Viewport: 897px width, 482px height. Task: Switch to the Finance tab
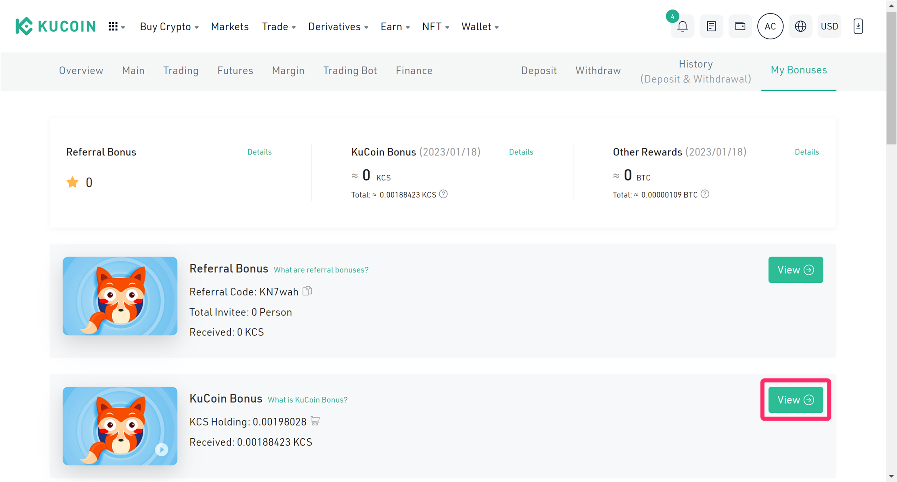(x=414, y=70)
